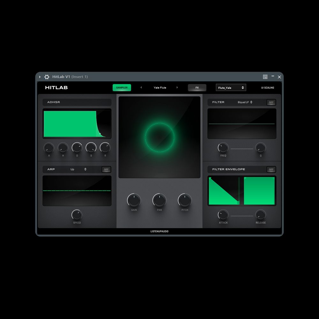
Task: Switch to the SAMPLER tab
Action: click(122, 88)
